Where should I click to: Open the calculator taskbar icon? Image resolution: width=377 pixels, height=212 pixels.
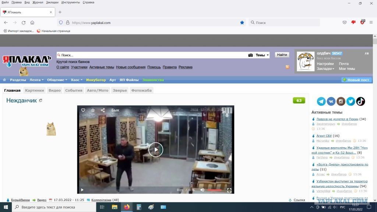coord(139,207)
